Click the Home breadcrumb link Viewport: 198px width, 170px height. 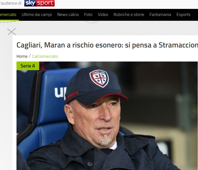pyautogui.click(x=22, y=56)
